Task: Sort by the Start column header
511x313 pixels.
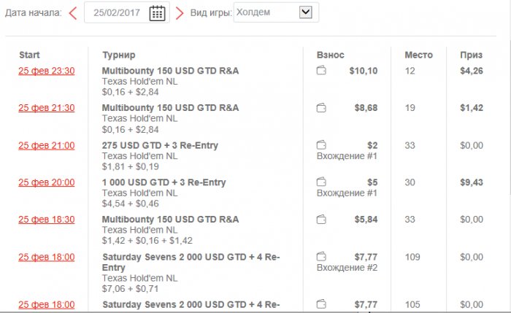Action: [x=29, y=55]
